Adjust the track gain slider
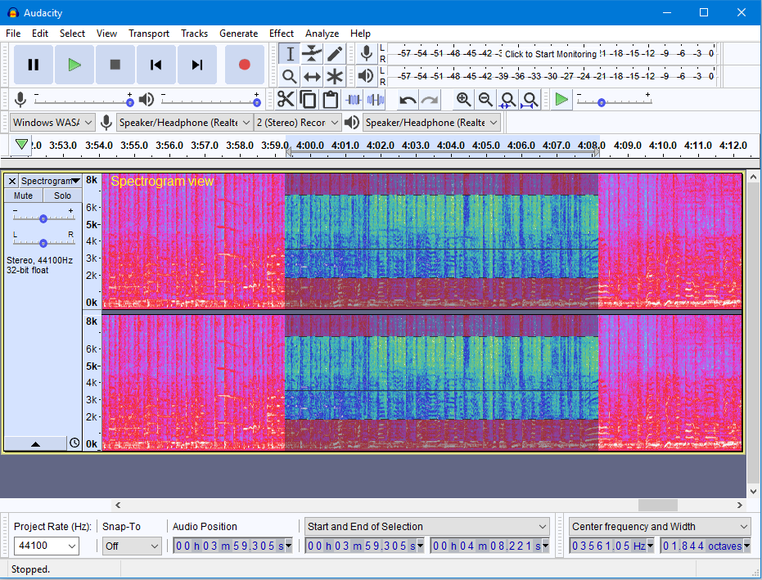The width and height of the screenshot is (762, 580). pos(43,218)
